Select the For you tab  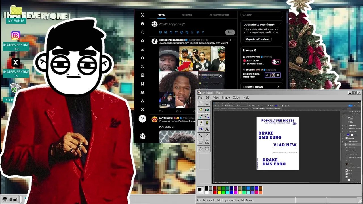point(161,15)
